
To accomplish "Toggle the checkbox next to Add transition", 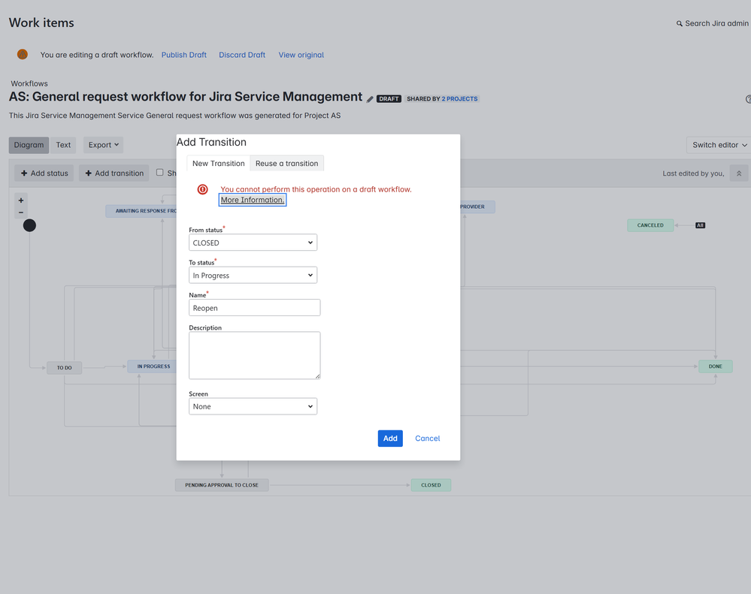I will tap(160, 173).
